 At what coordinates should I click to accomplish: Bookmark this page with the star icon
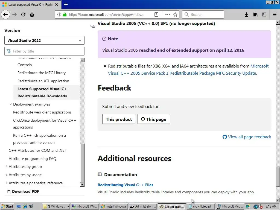click(175, 14)
